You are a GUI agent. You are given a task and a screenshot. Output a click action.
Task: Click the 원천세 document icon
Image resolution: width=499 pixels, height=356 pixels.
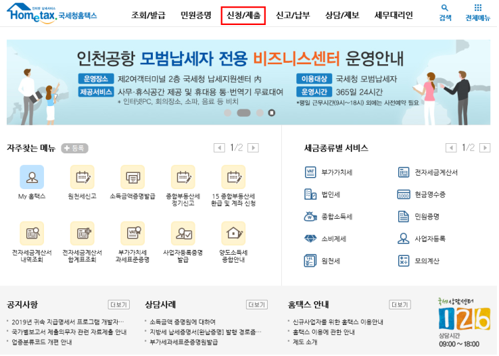[x=310, y=261]
